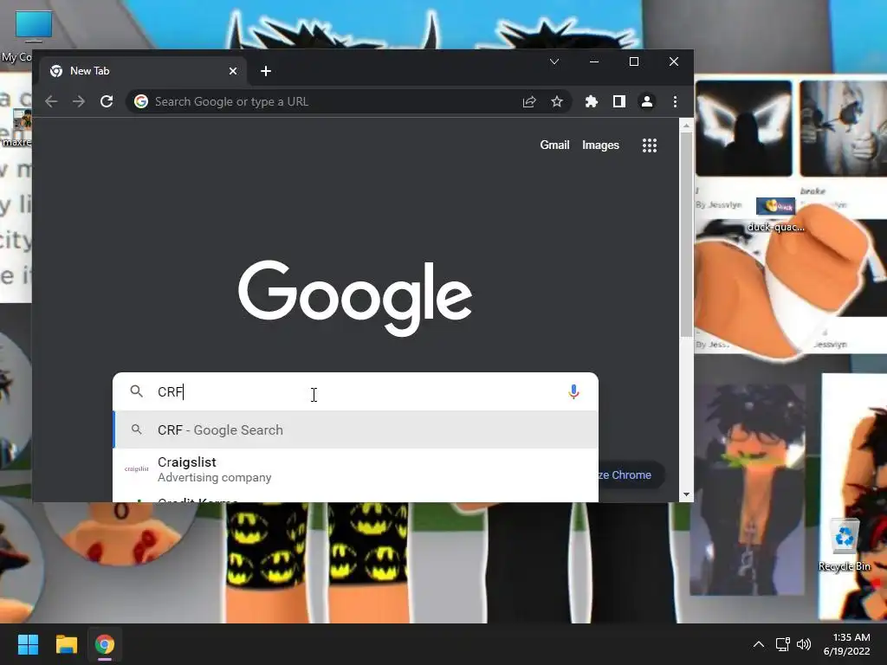Open File Explorer from the taskbar
Viewport: 887px width, 665px height.
[x=66, y=644]
